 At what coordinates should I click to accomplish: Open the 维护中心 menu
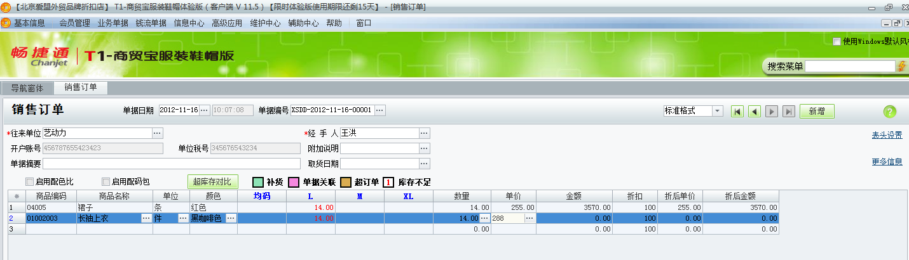[265, 23]
